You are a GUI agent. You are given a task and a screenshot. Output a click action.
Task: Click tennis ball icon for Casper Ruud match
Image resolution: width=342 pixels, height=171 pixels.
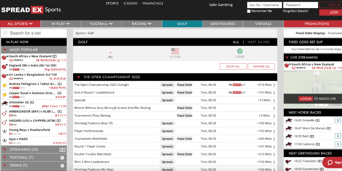(4, 94)
